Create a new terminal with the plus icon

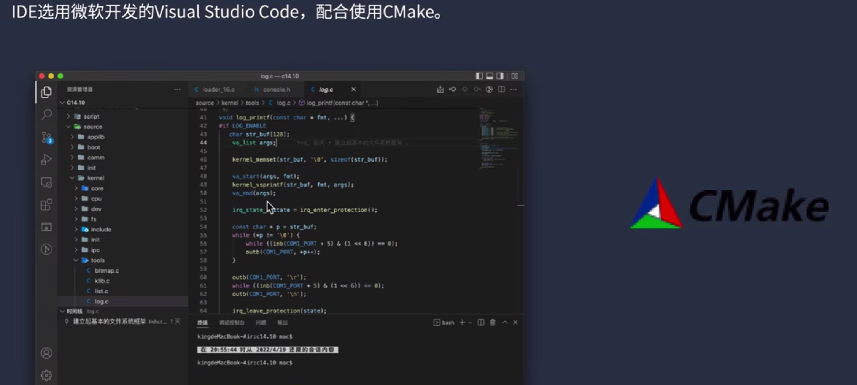(x=462, y=322)
